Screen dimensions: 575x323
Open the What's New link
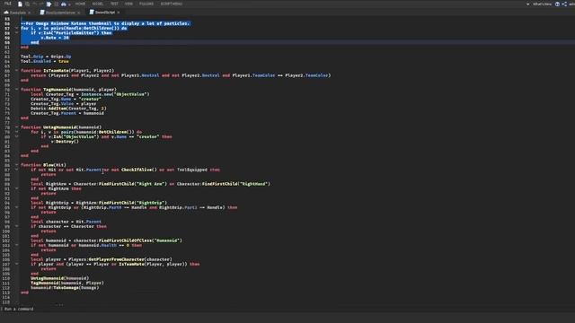[x=543, y=4]
